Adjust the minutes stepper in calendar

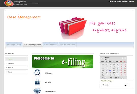118,78
